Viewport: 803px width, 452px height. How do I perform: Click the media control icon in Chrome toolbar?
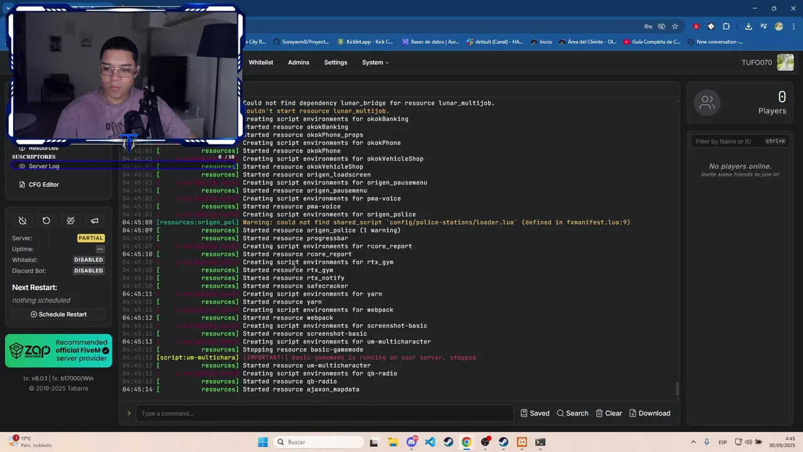click(763, 26)
